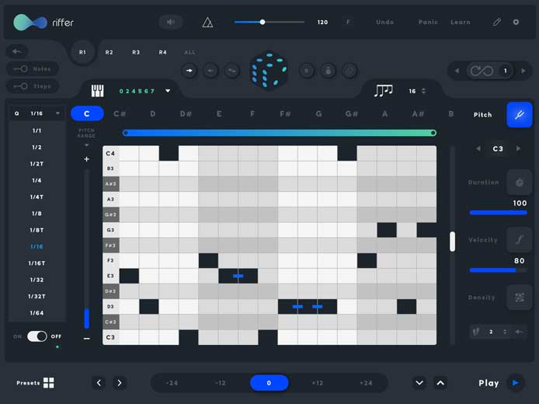The height and width of the screenshot is (404, 539).
Task: Toggle the infinity loop icon
Action: (x=482, y=71)
